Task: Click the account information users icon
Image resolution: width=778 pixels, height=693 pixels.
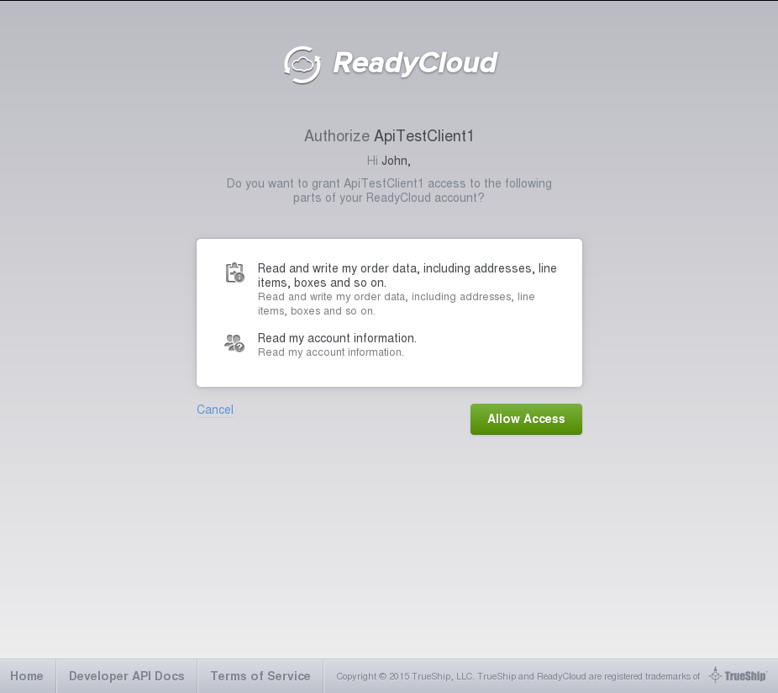Action: 234,343
